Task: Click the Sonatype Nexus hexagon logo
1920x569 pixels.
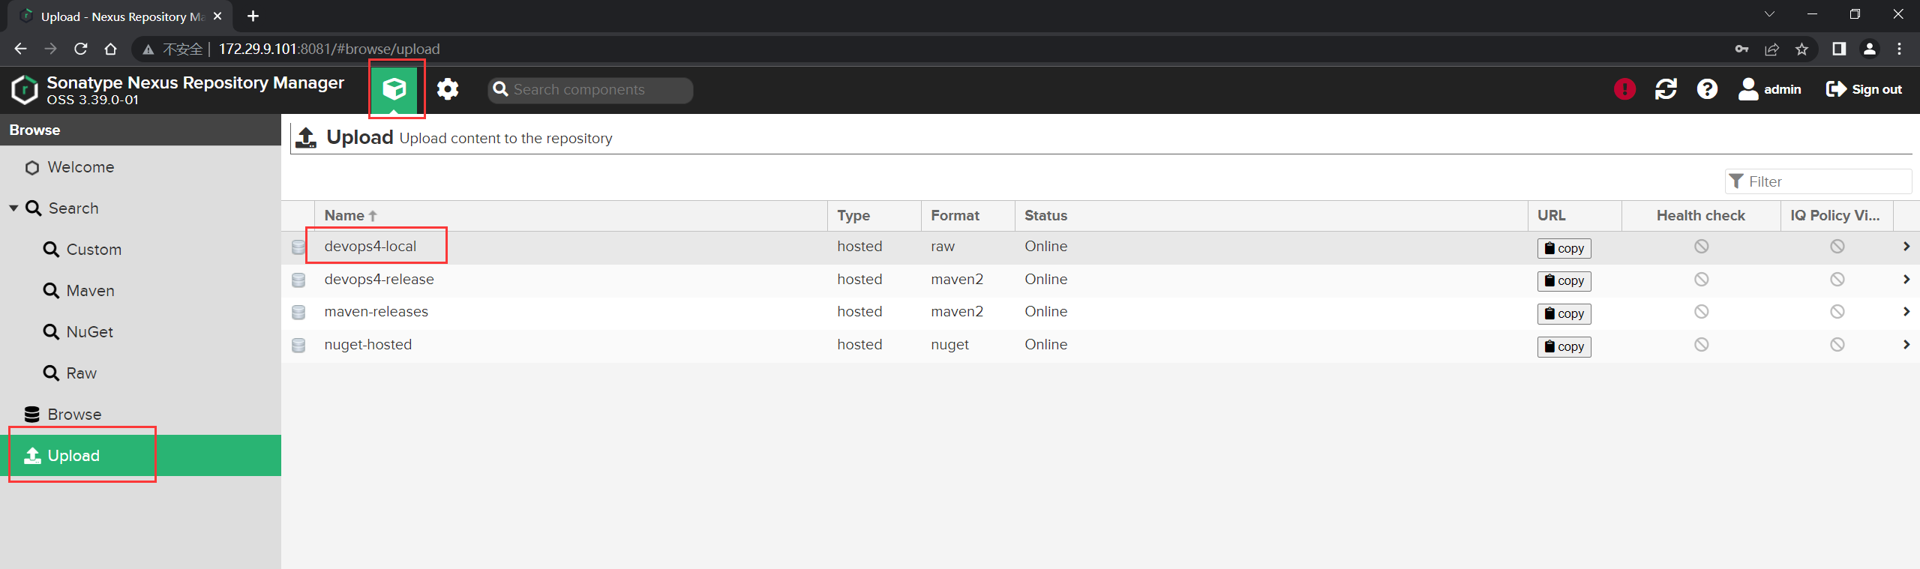Action: [x=25, y=90]
